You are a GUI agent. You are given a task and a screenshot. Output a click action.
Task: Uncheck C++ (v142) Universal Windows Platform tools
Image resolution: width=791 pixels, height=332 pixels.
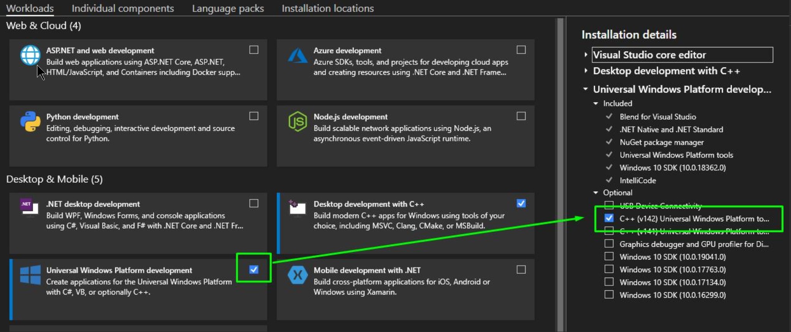point(609,218)
